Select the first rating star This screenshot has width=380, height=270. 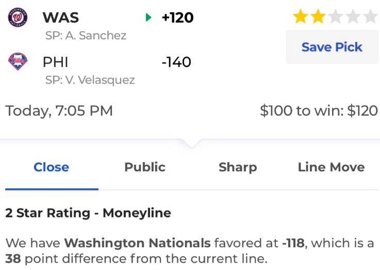(x=301, y=16)
